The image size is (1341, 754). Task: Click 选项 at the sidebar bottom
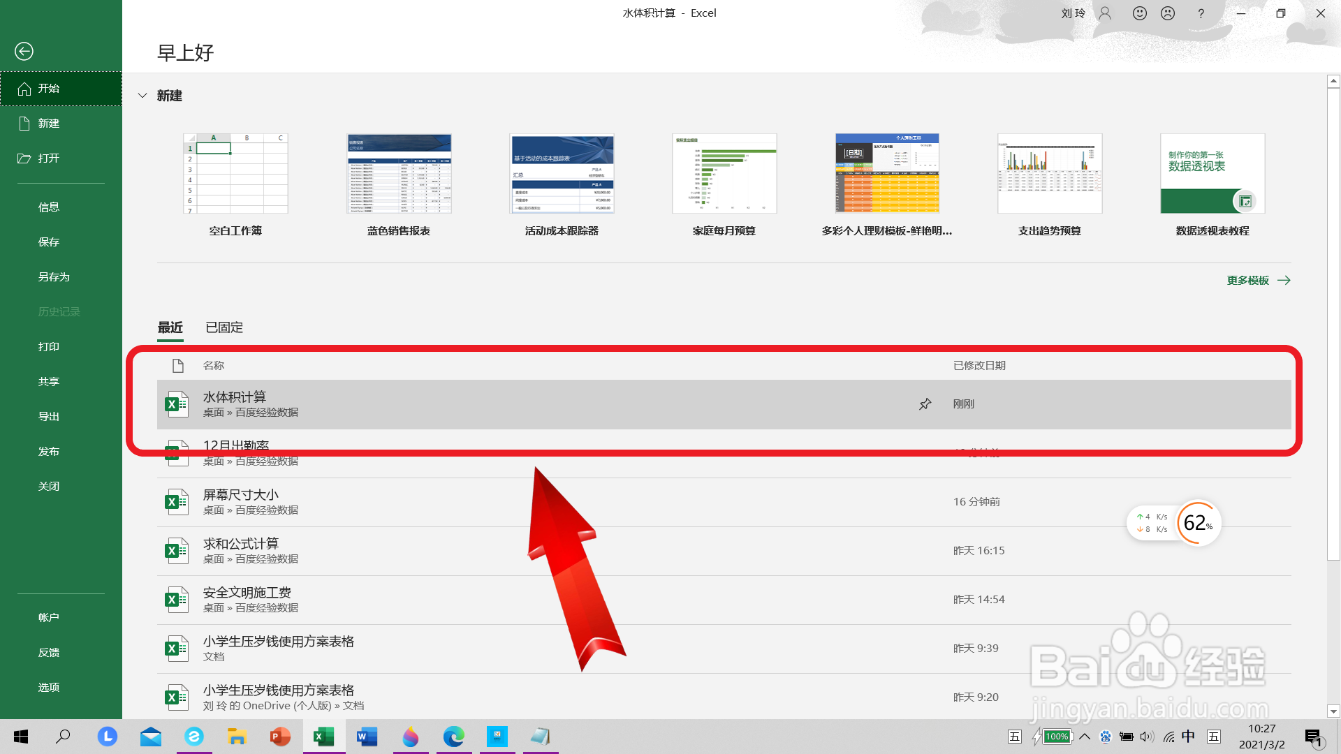coord(48,687)
